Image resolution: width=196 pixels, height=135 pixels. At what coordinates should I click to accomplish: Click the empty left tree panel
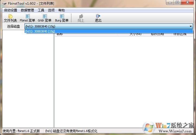point(28,79)
